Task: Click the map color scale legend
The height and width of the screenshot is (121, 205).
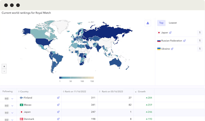Action: (76, 78)
